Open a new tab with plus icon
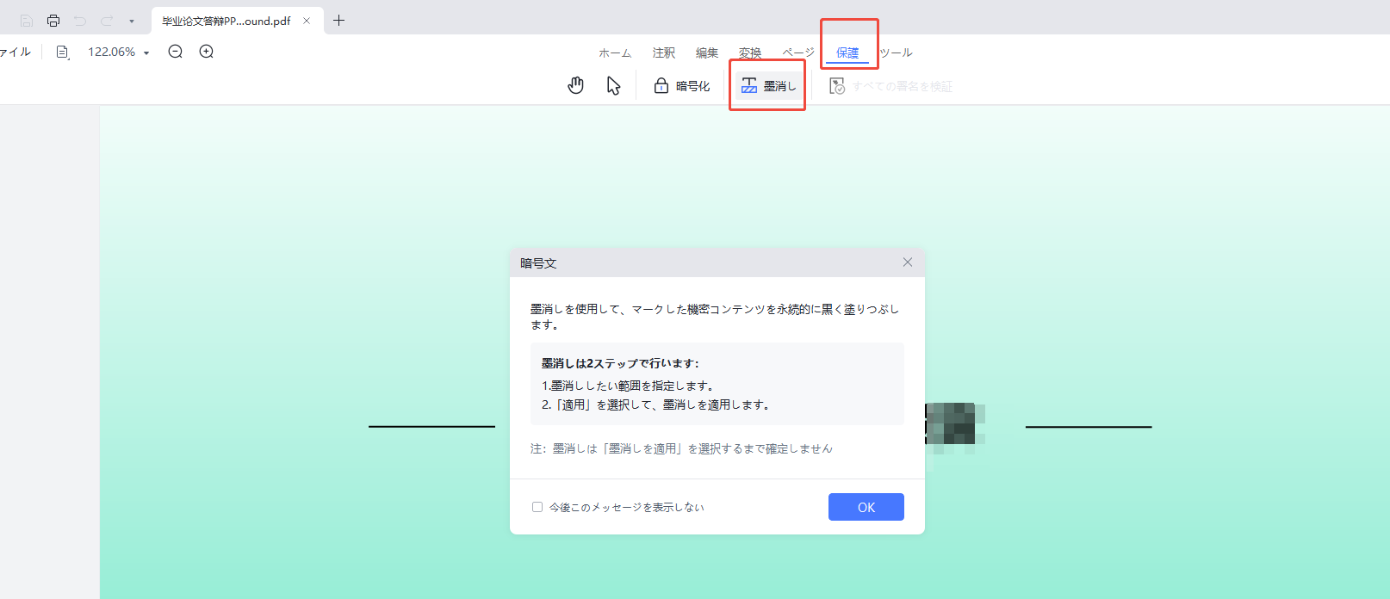 (338, 21)
